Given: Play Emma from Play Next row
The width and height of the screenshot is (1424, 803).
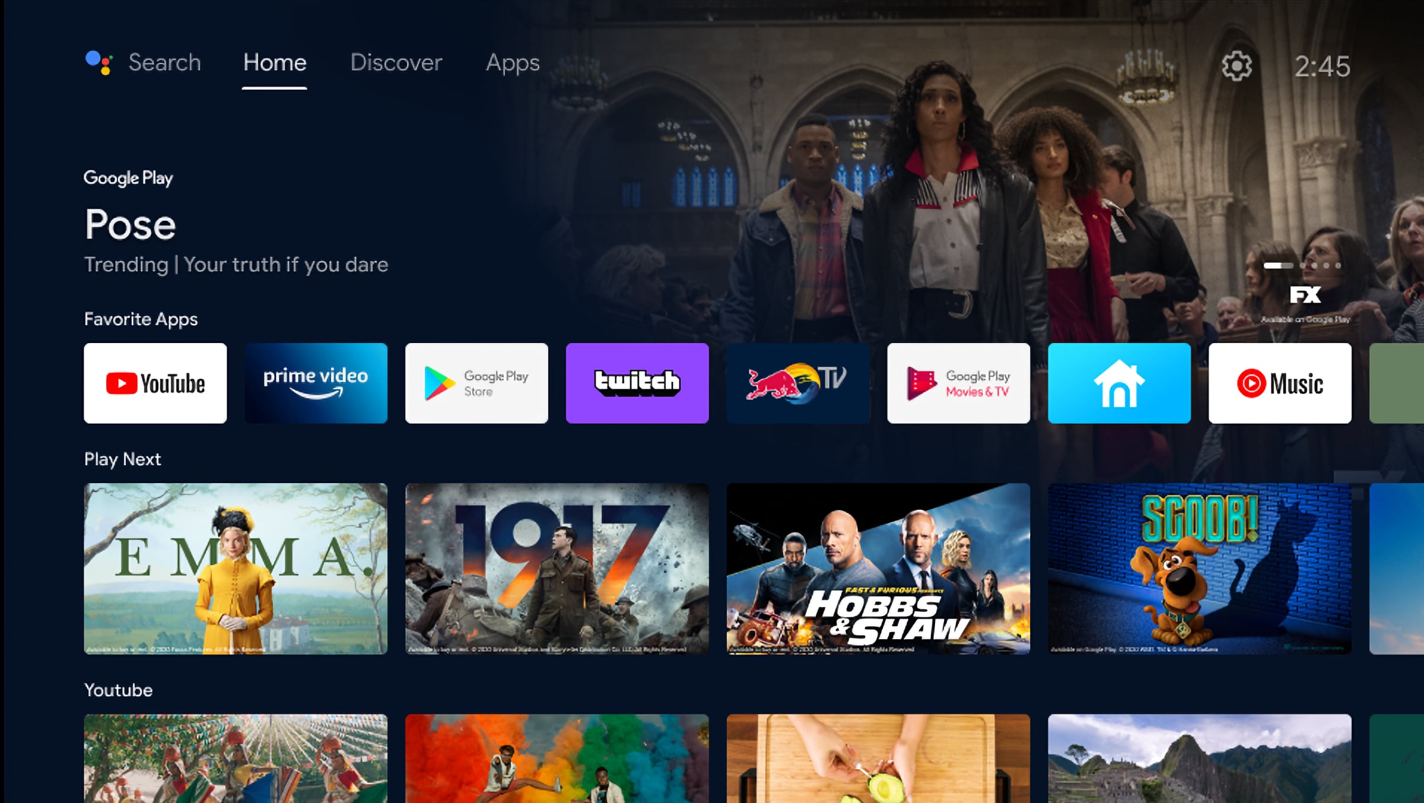Looking at the screenshot, I should (x=235, y=567).
